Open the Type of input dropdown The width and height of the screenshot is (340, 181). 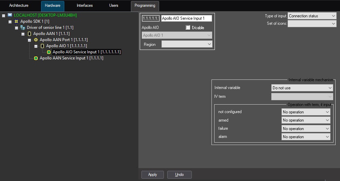click(x=312, y=16)
